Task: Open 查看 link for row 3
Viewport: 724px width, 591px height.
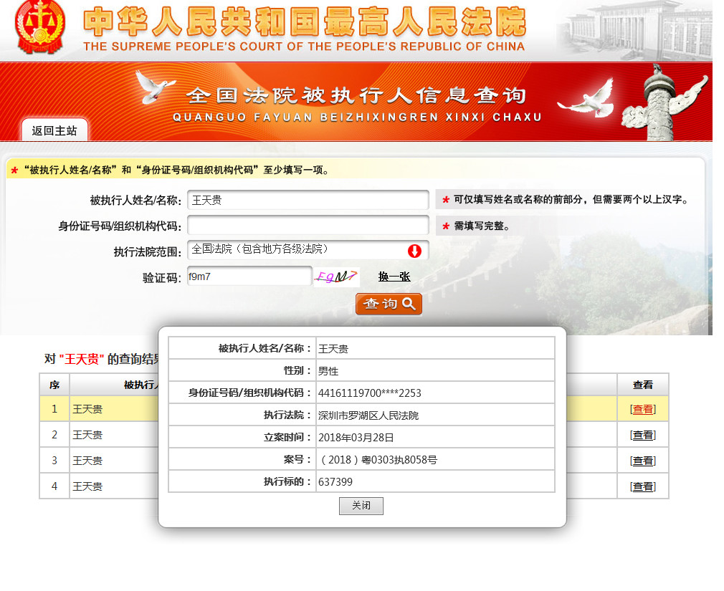Action: click(x=642, y=461)
